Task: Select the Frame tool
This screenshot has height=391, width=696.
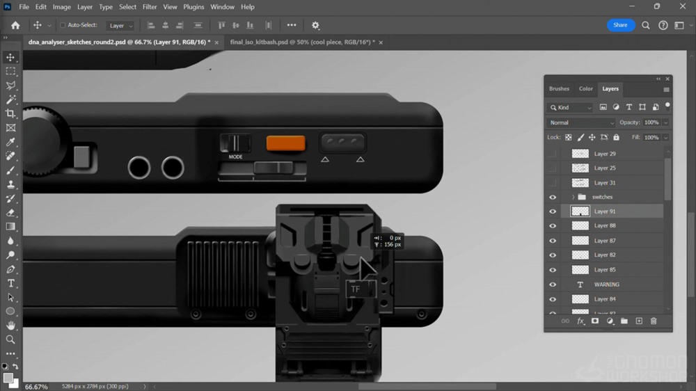Action: [10, 128]
